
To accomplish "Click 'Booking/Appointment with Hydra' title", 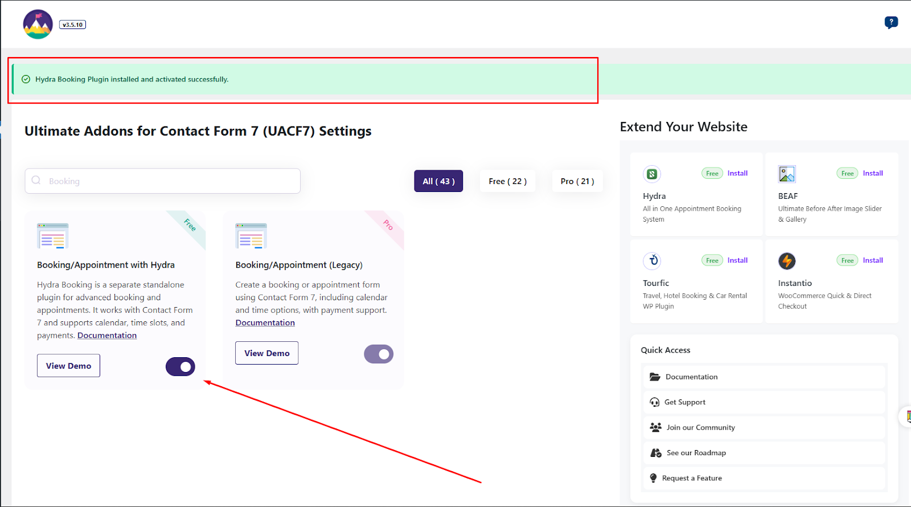I will [106, 265].
